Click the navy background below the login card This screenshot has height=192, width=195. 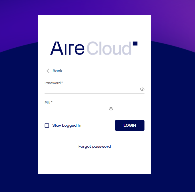(x=94, y=183)
